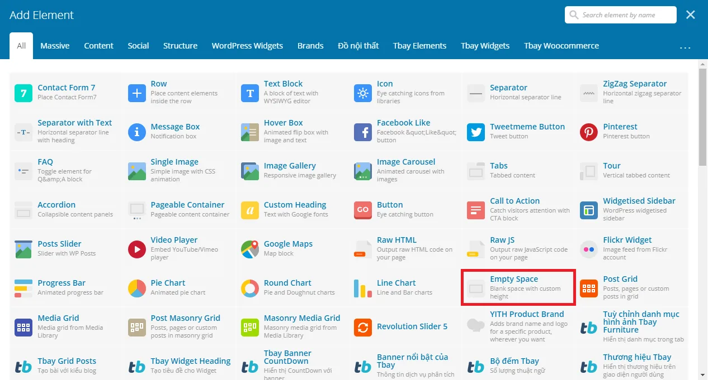Choose the Message Box info icon
This screenshot has width=708, height=380.
(137, 132)
